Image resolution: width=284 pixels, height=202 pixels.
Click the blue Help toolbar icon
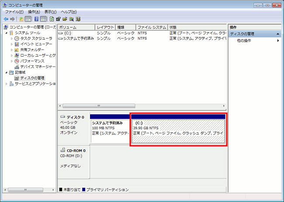(x=37, y=19)
